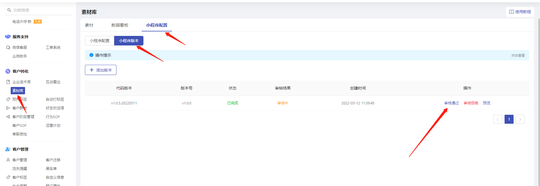Open 流失提醒 in the sidebar
Viewport: 540px width, 186px height.
pyautogui.click(x=20, y=169)
